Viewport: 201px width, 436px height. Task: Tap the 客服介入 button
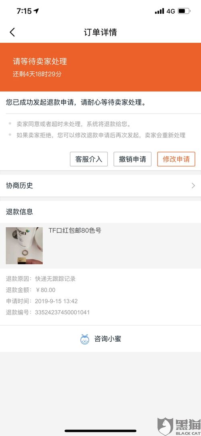point(89,159)
